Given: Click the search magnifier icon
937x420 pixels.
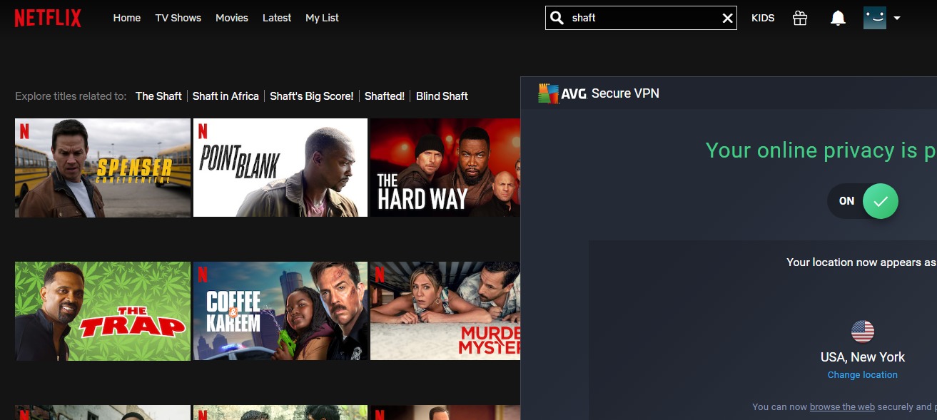Looking at the screenshot, I should [x=557, y=18].
